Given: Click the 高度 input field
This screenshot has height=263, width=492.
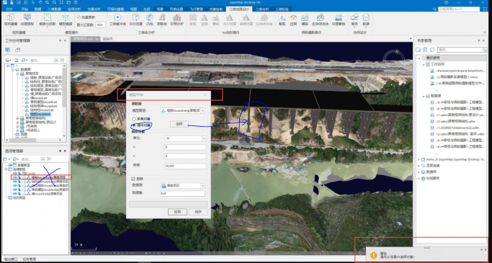Looking at the screenshot, I should point(185,166).
